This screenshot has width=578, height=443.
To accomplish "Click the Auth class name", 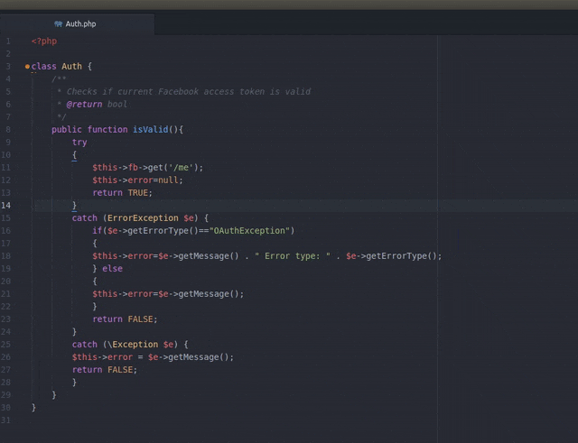I will click(71, 66).
